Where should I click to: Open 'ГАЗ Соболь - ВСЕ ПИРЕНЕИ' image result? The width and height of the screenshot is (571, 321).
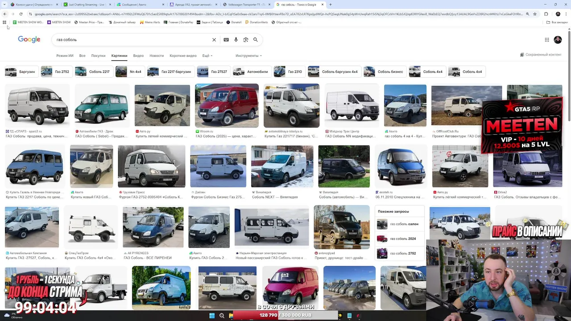click(x=153, y=227)
